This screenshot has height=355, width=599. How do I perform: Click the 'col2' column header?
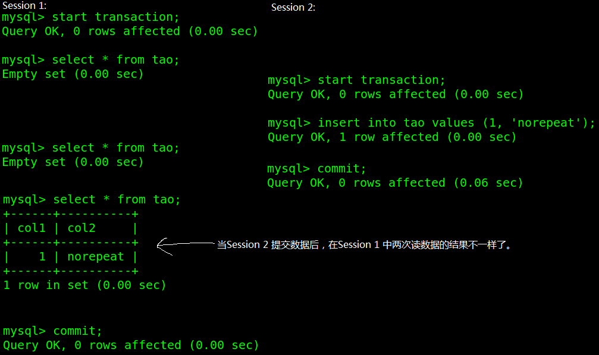(81, 228)
